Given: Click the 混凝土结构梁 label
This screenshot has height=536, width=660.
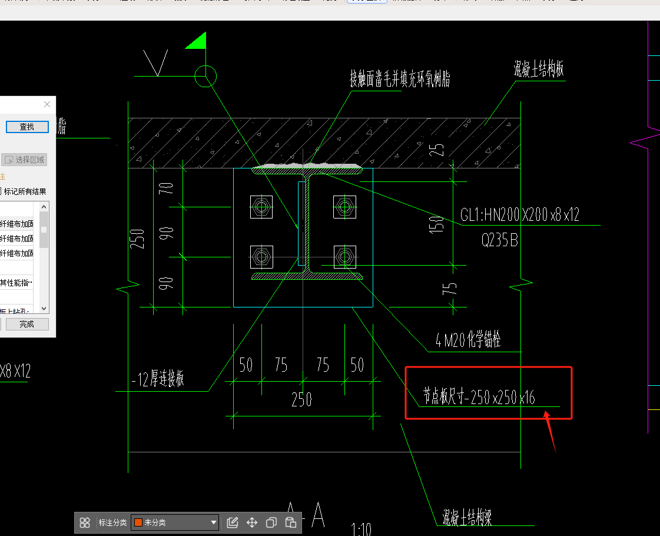Looking at the screenshot, I should (x=467, y=517).
